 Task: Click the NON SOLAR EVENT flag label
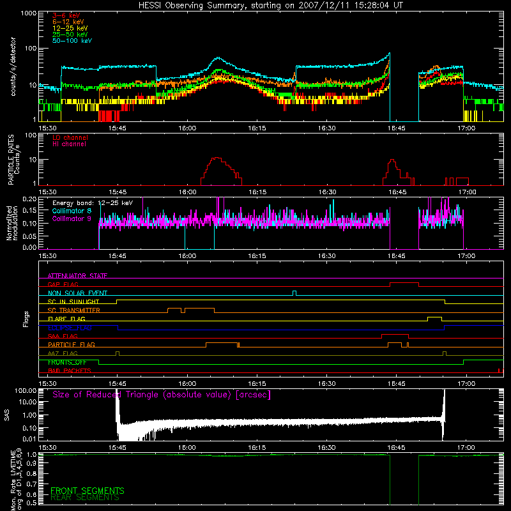[77, 293]
